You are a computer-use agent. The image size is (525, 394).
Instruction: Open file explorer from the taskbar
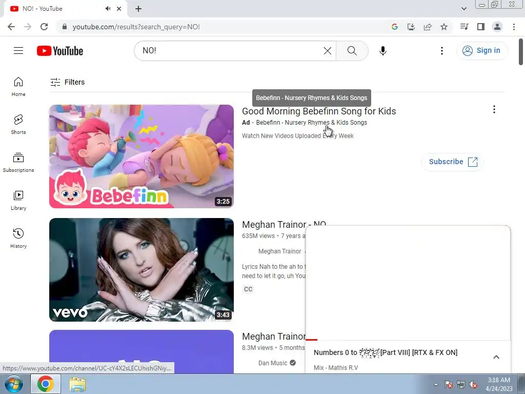click(77, 384)
